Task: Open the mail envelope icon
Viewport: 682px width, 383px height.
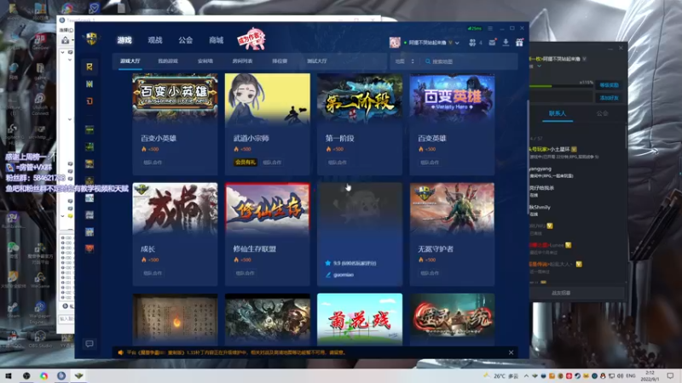Action: click(492, 43)
